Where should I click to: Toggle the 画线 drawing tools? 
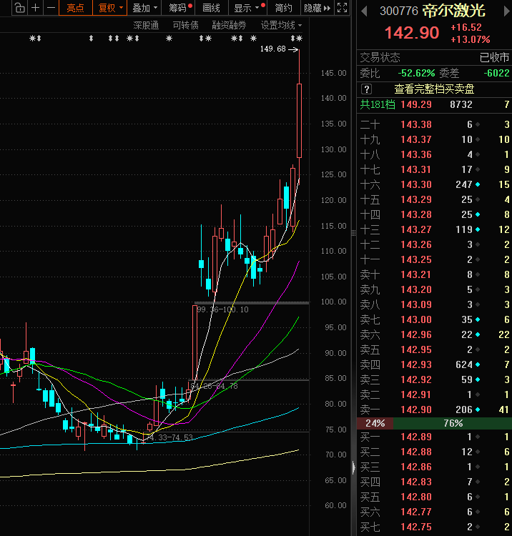coord(212,8)
